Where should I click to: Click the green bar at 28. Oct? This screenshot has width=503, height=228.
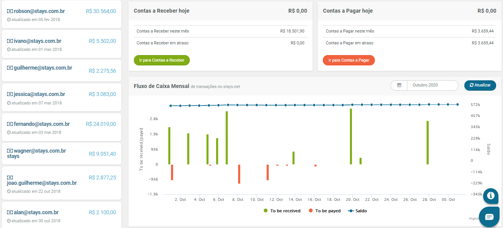pos(428,143)
